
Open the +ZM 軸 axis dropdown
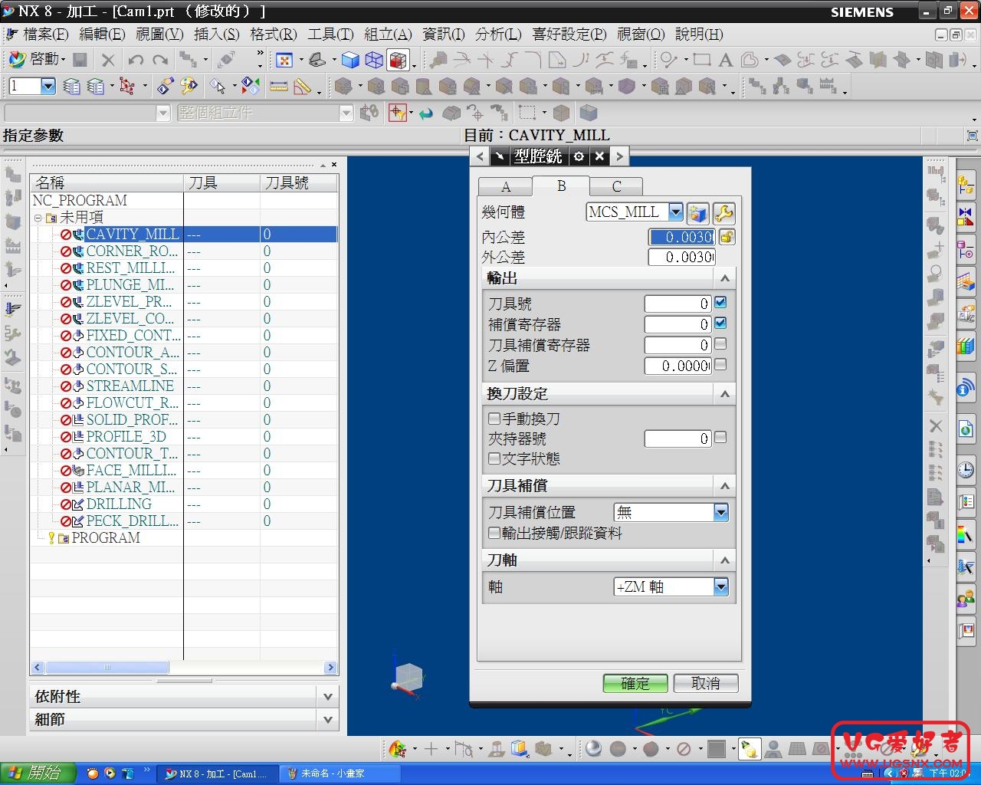720,586
